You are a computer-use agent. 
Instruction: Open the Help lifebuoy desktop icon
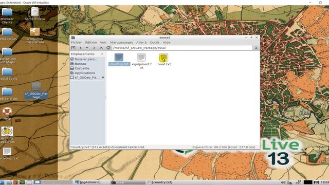pos(7,114)
